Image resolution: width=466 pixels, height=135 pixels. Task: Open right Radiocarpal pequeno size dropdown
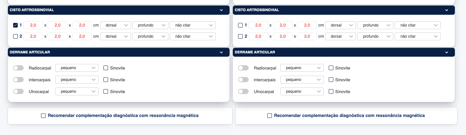pos(302,68)
